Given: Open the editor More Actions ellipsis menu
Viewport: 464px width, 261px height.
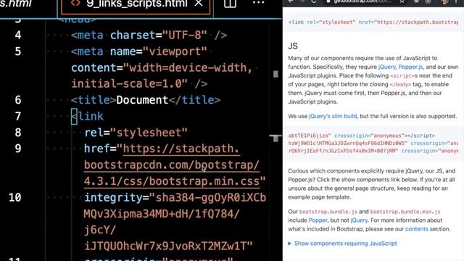Looking at the screenshot, I should (x=258, y=3).
